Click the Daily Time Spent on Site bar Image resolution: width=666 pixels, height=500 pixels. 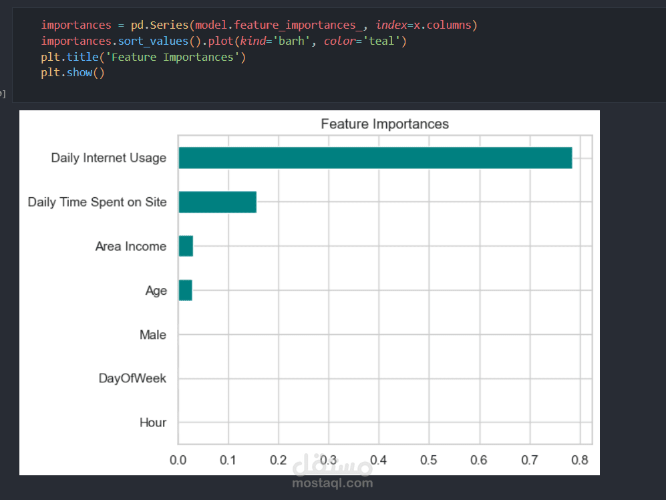(217, 202)
